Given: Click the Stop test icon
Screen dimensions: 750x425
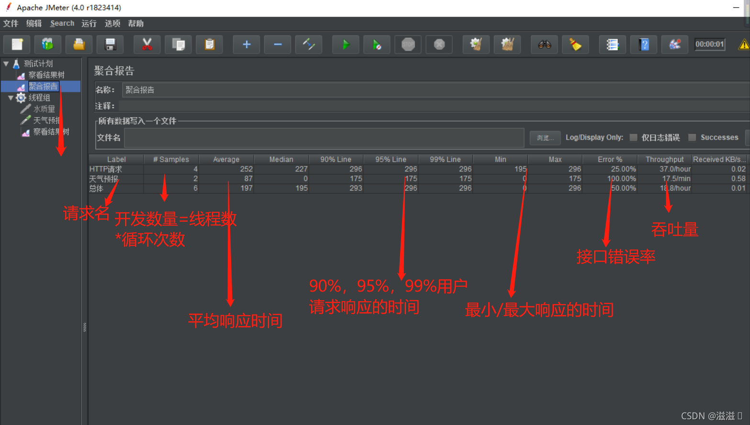Looking at the screenshot, I should [408, 44].
